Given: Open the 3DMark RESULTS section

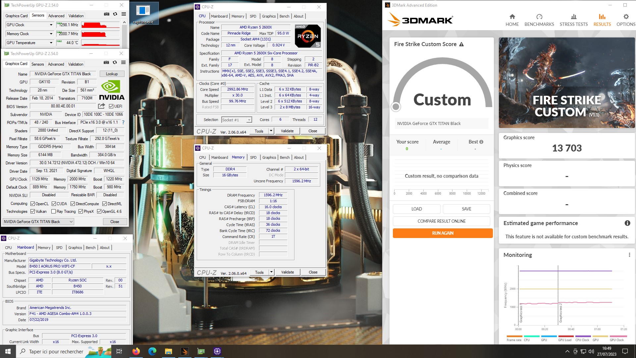Looking at the screenshot, I should pyautogui.click(x=602, y=20).
